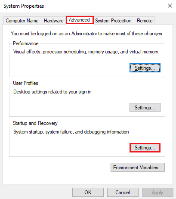176x199 pixels.
Task: Click the Administrator logon notice text
Action: (87, 34)
